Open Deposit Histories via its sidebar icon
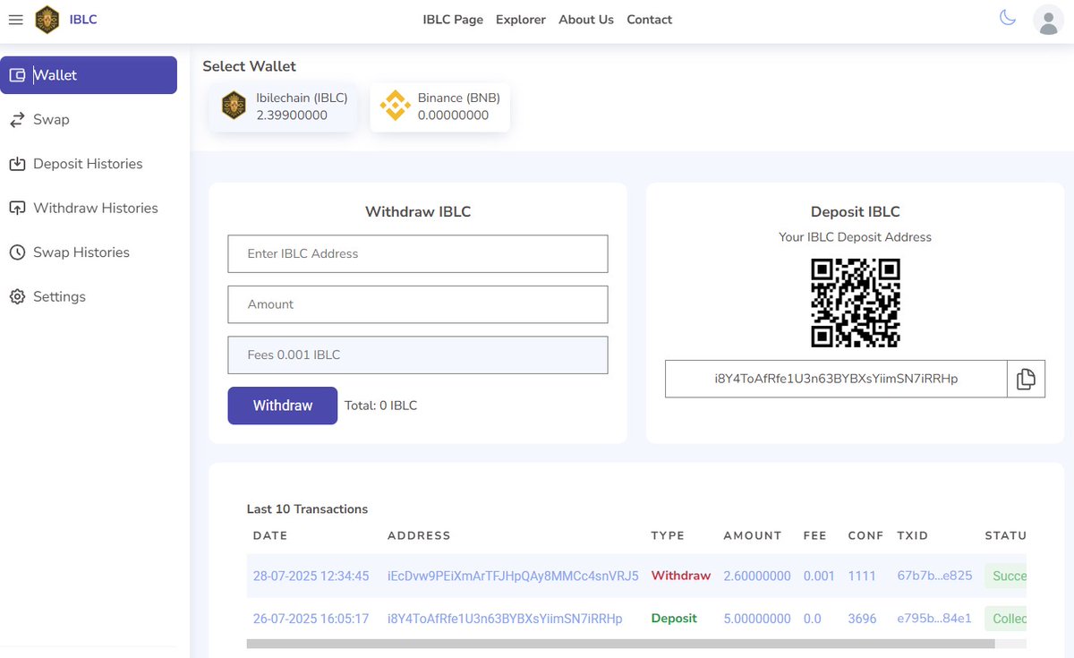The image size is (1074, 658). 17,164
